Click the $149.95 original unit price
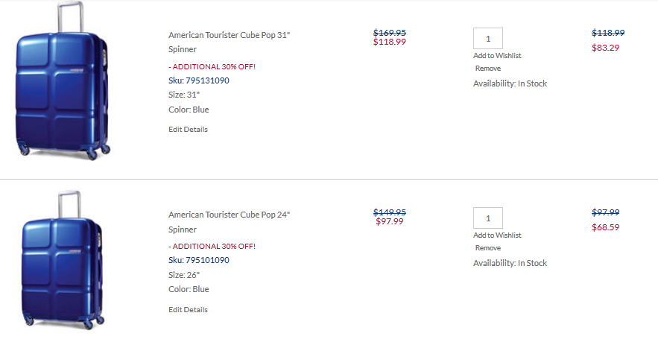The height and width of the screenshot is (345, 658). click(x=390, y=212)
